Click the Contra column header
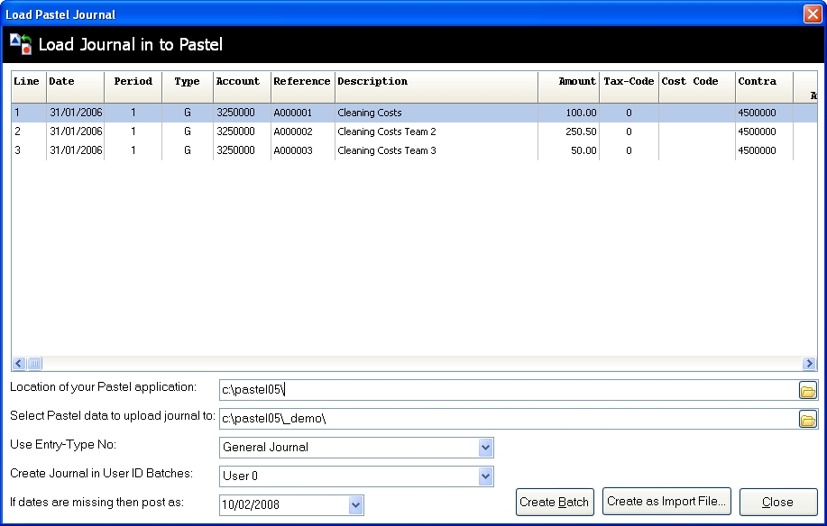The height and width of the screenshot is (526, 827). pos(764,86)
